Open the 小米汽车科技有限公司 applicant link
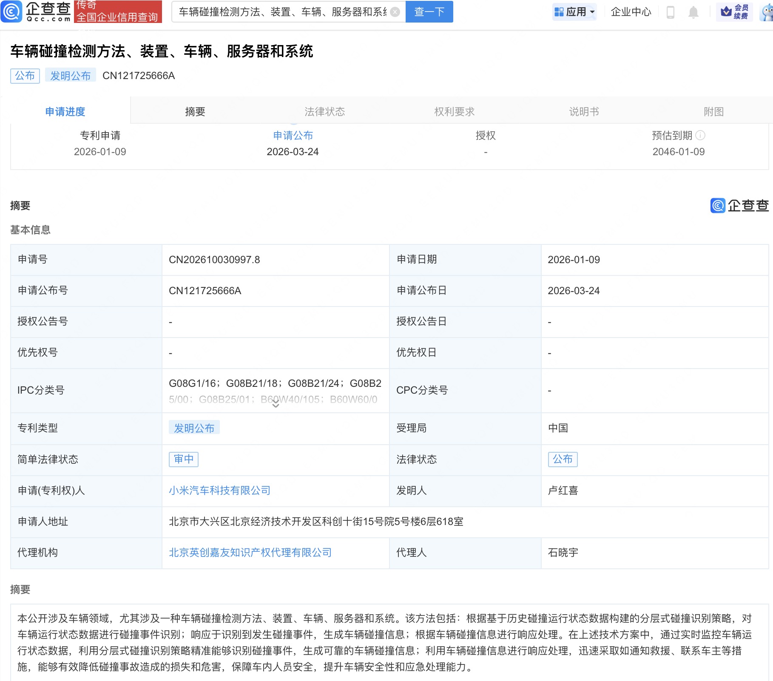773x681 pixels. pos(219,491)
